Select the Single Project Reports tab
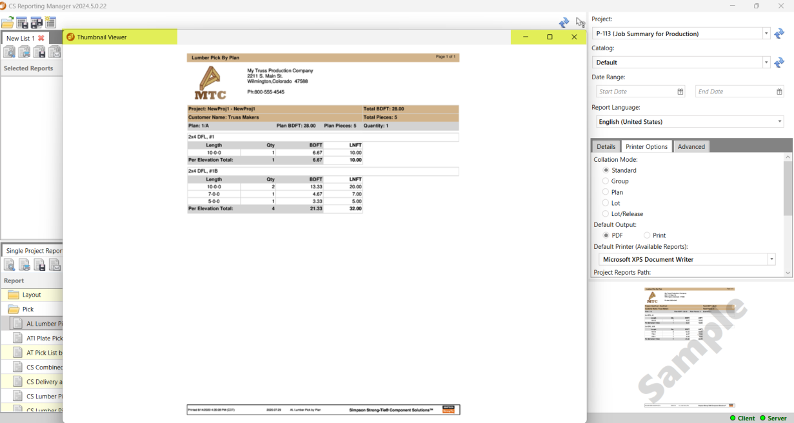Image resolution: width=794 pixels, height=423 pixels. click(x=33, y=251)
